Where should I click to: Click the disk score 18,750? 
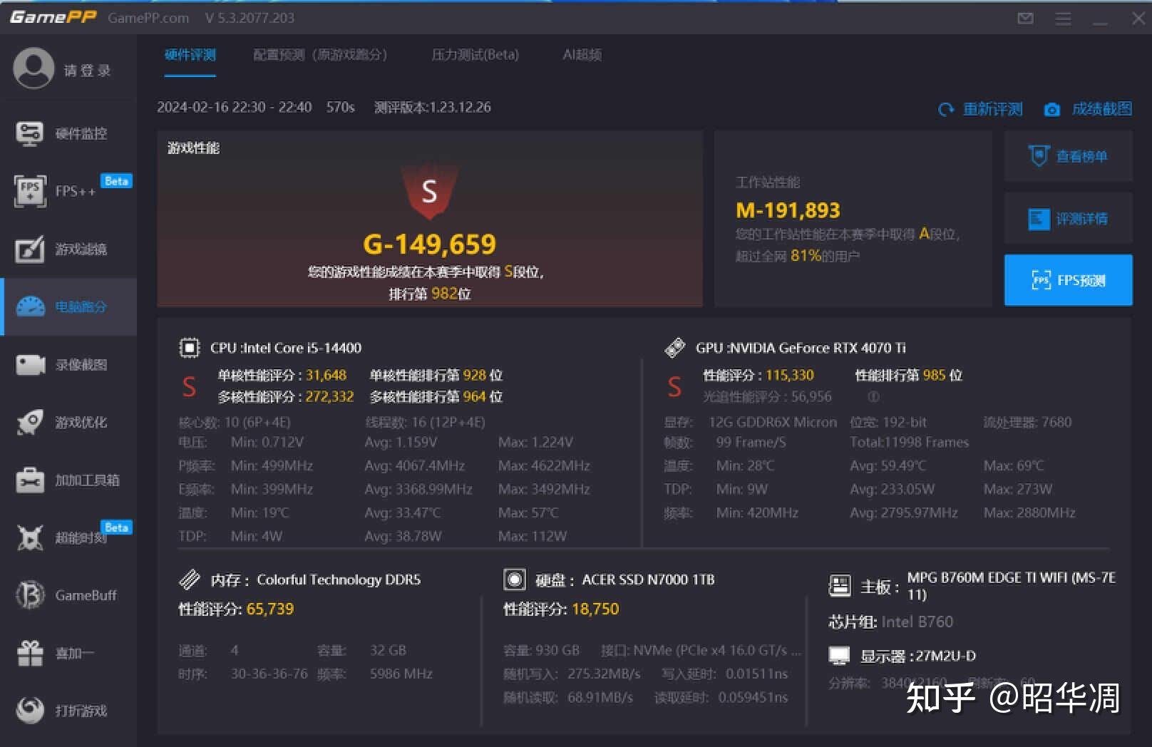point(595,609)
